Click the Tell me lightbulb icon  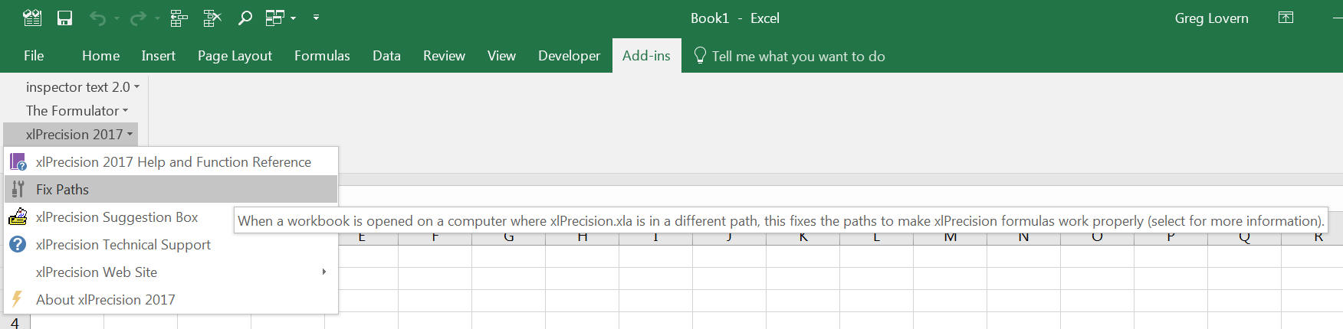699,56
